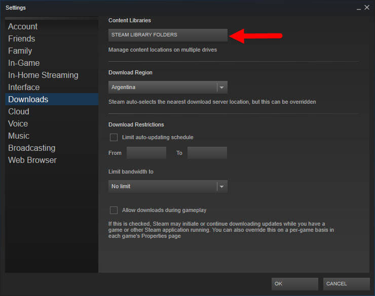Minimize the Settings window
This screenshot has height=296, width=375.
[358, 8]
